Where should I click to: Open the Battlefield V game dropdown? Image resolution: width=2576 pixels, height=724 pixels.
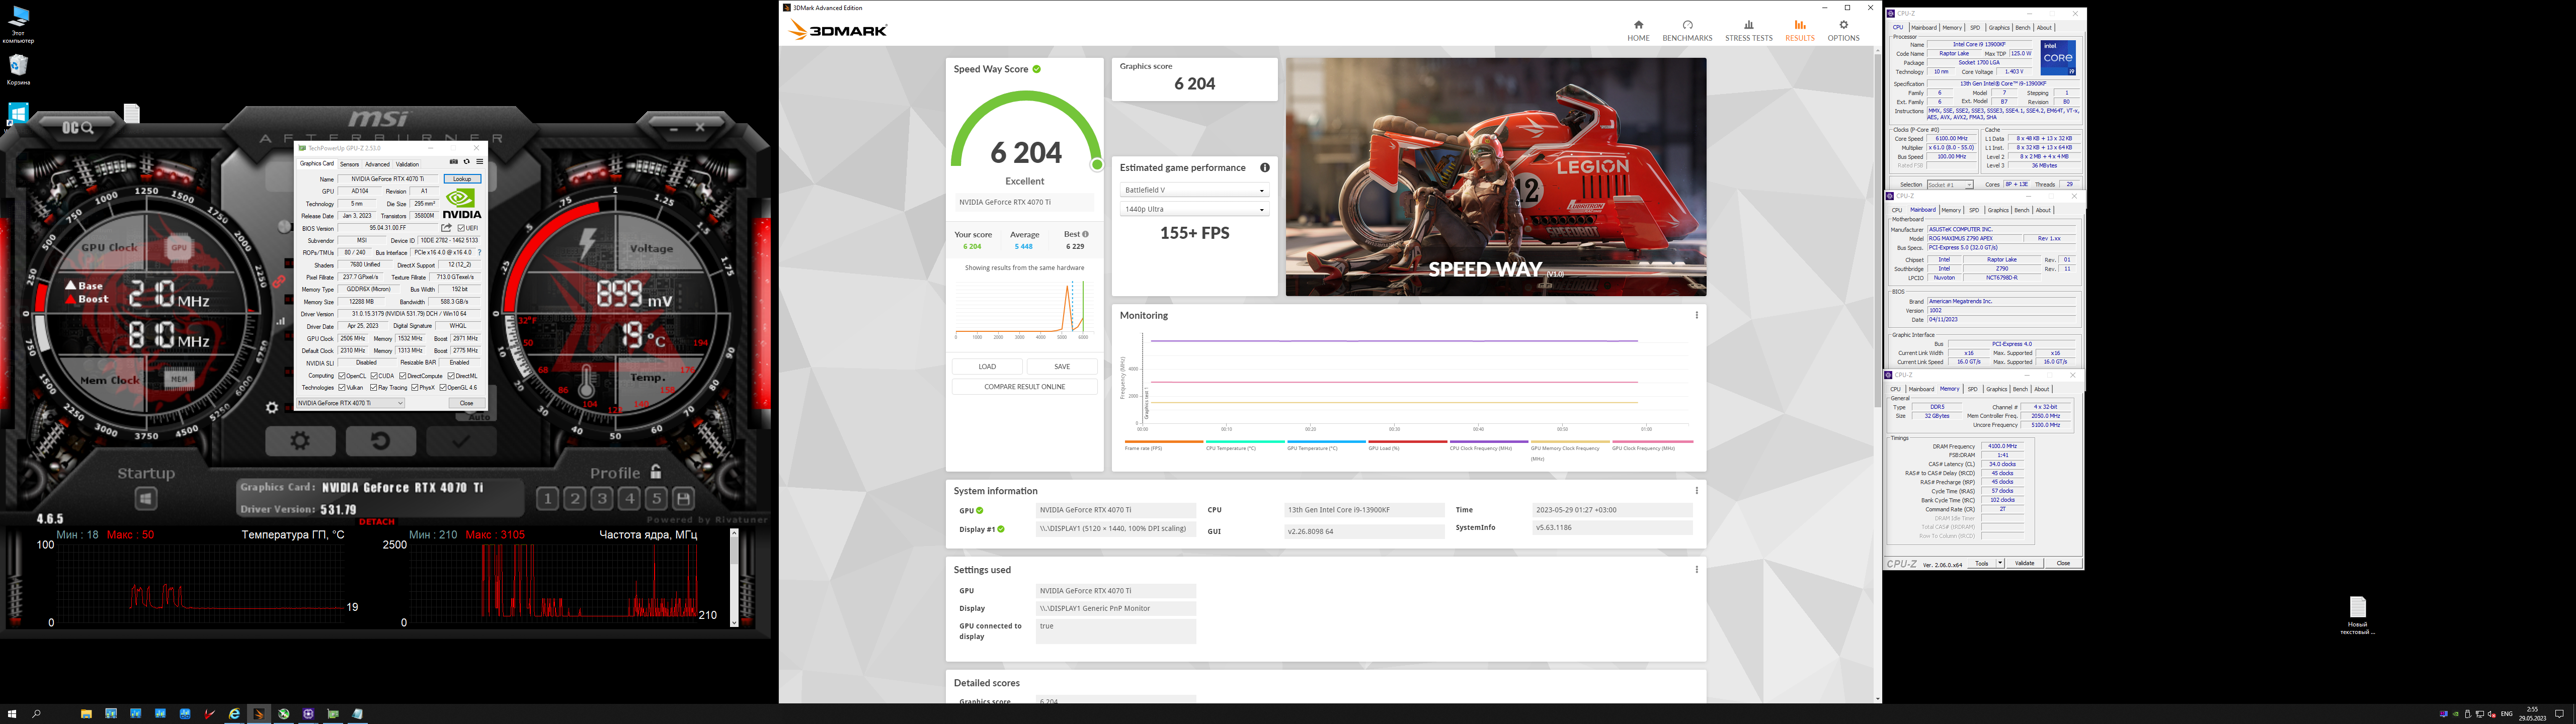click(x=1194, y=190)
